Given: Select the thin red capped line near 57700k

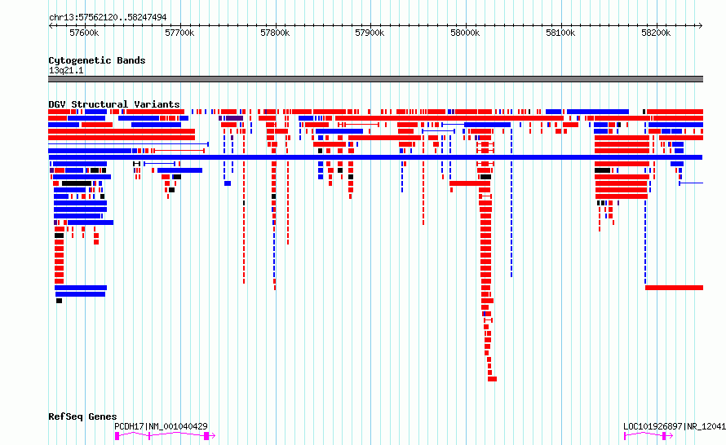Looking at the screenshot, I should 179,151.
